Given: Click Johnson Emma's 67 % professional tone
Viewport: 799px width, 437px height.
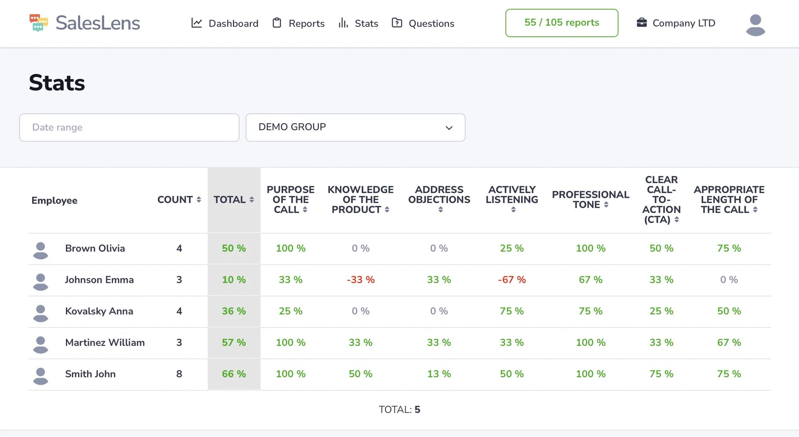Looking at the screenshot, I should 590,280.
